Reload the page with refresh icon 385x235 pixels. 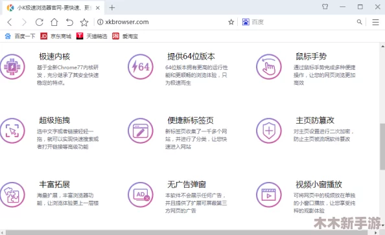pyautogui.click(x=40, y=22)
